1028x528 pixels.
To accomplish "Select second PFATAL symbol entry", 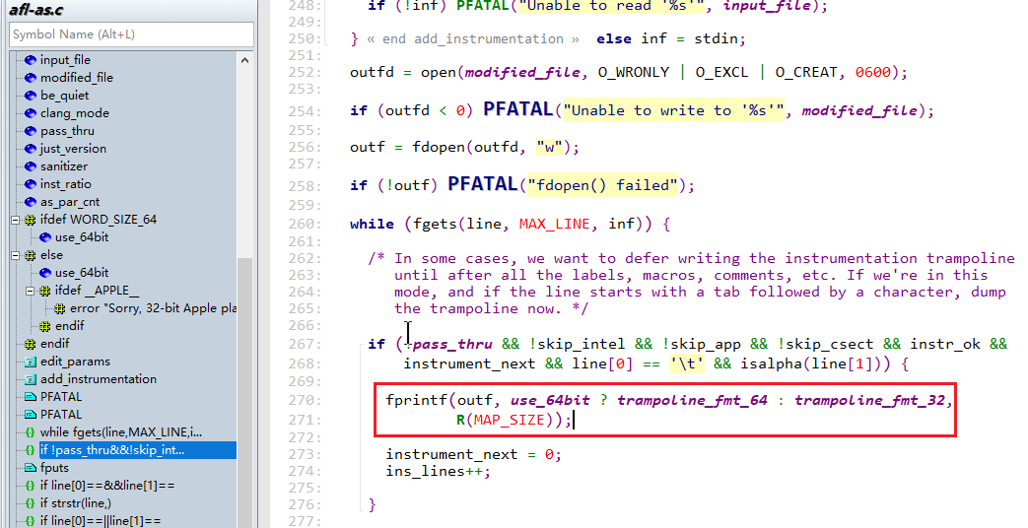I will tap(61, 414).
